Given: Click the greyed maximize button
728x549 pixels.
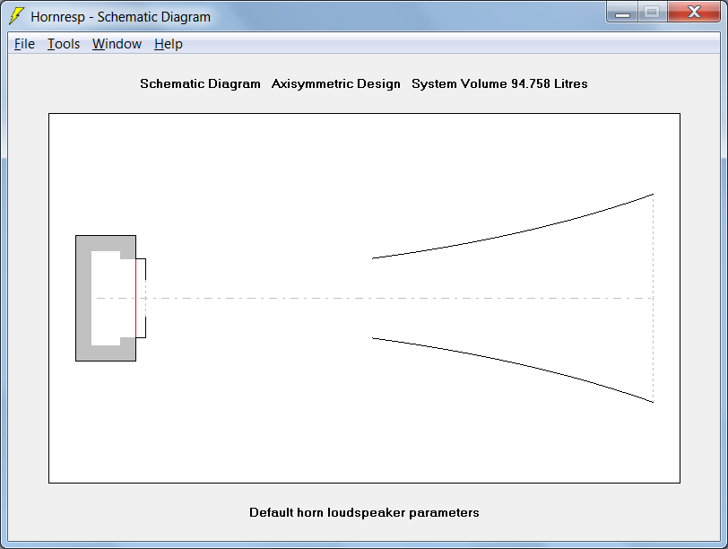Looking at the screenshot, I should 653,12.
